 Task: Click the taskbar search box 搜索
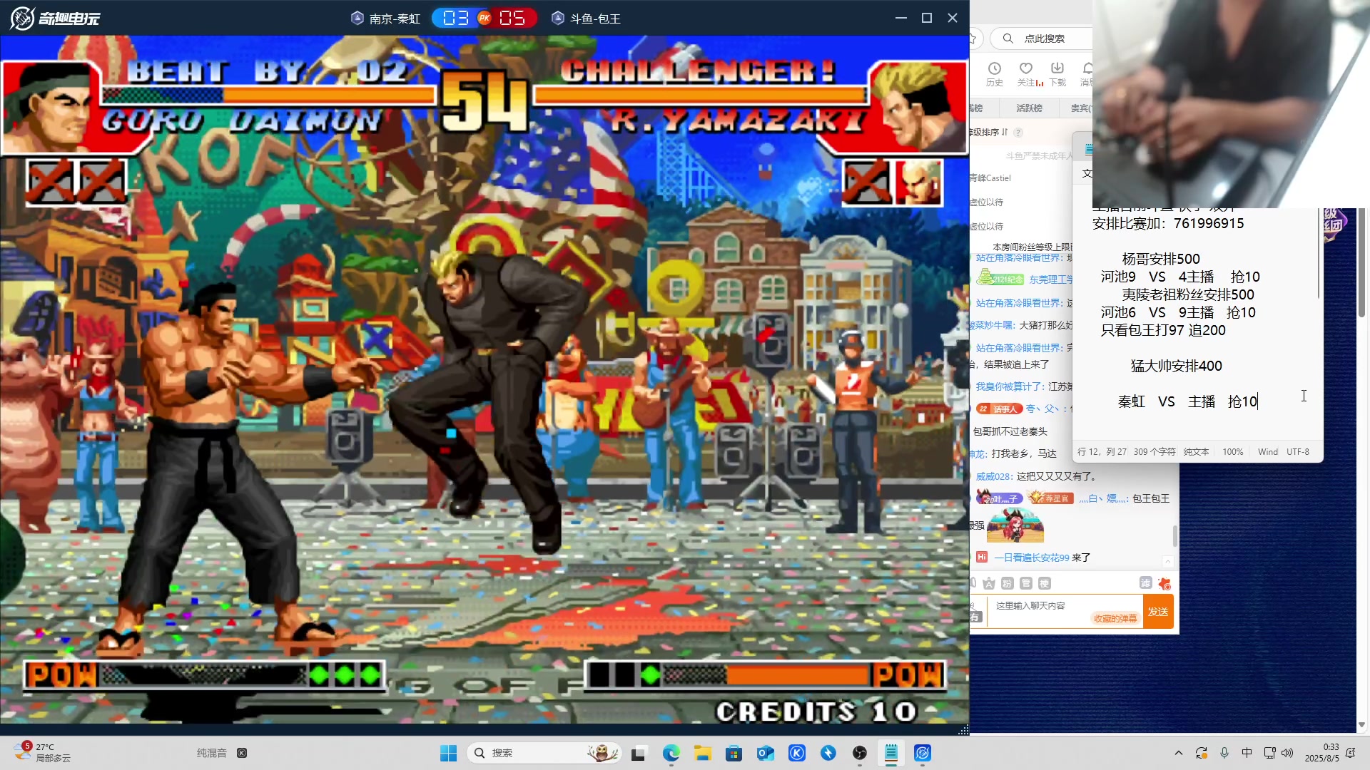544,753
